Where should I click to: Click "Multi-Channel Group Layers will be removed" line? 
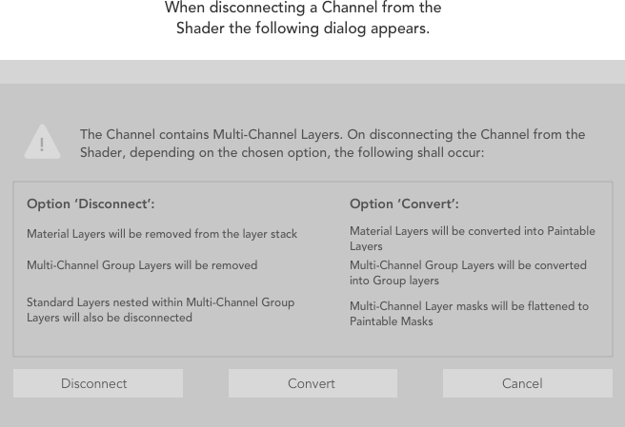[142, 265]
